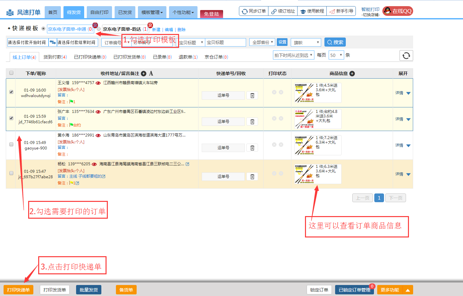The height and width of the screenshot is (296, 463).
Task: Expand 详情 for the 王义惜 order
Action: click(x=403, y=93)
